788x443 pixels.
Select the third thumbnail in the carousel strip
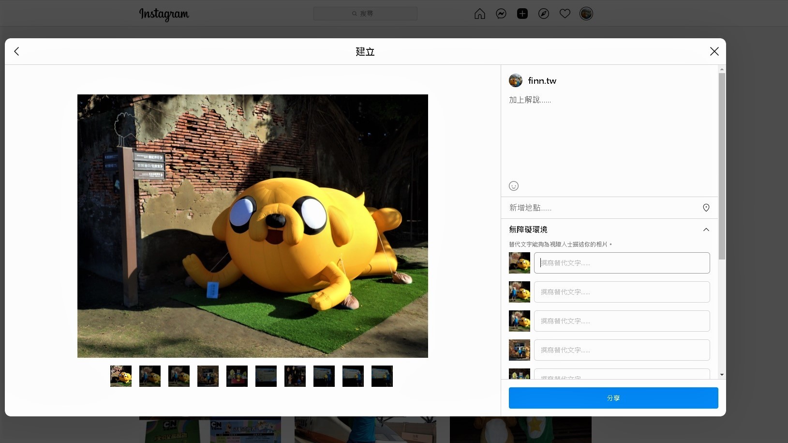[x=179, y=376]
